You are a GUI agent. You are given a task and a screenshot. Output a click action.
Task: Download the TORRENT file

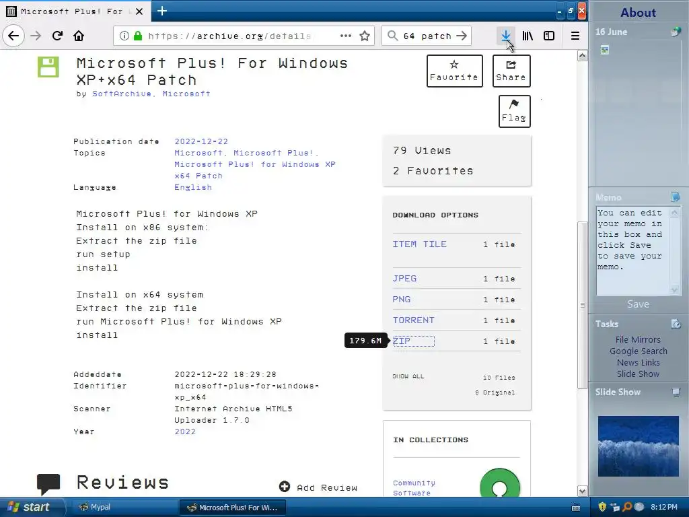pos(413,320)
